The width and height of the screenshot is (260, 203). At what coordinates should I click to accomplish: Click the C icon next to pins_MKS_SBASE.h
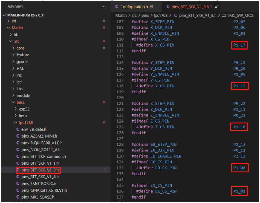pyautogui.click(x=18, y=197)
